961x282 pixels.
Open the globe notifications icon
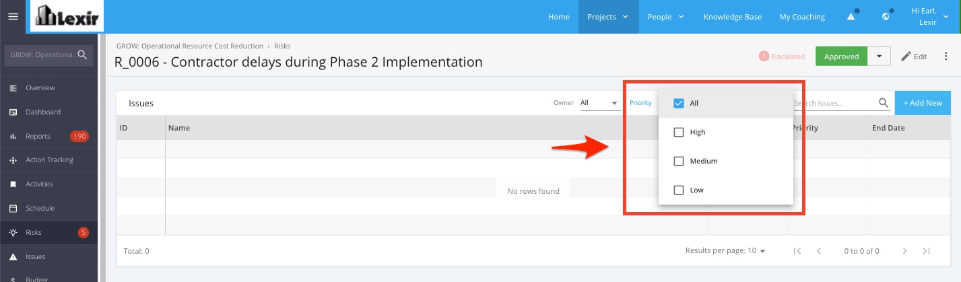pyautogui.click(x=887, y=17)
